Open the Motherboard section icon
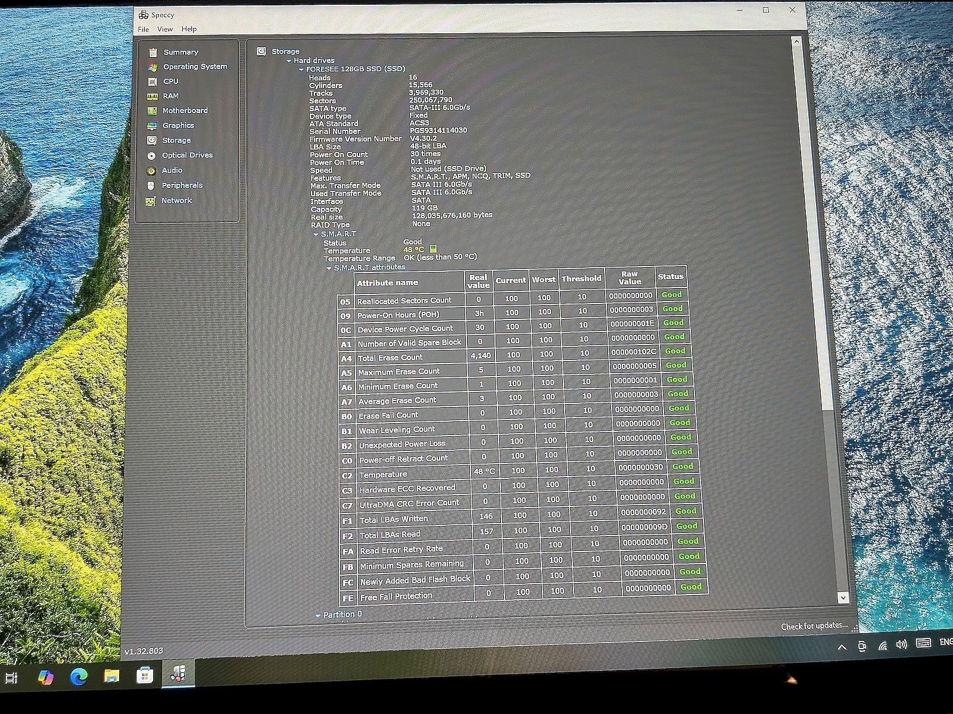This screenshot has height=714, width=953. coord(152,111)
